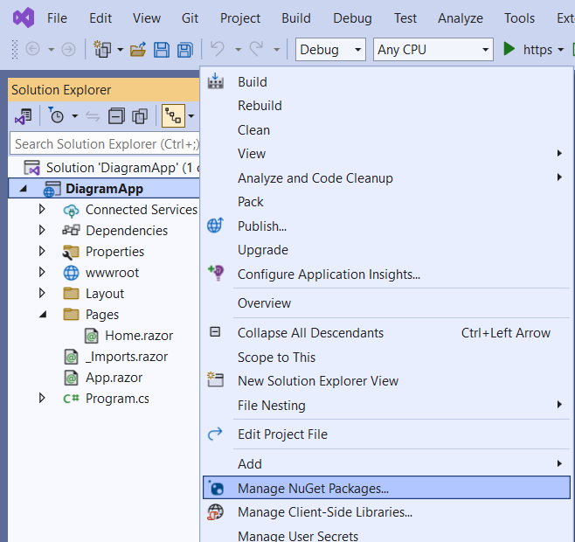
Task: Open Analyze and Code Cleanup submenu
Action: point(386,178)
